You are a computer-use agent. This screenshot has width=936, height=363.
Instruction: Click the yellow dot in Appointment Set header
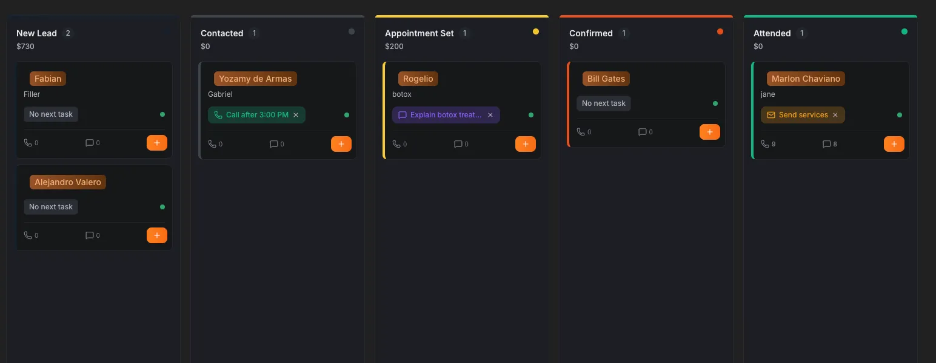point(535,31)
